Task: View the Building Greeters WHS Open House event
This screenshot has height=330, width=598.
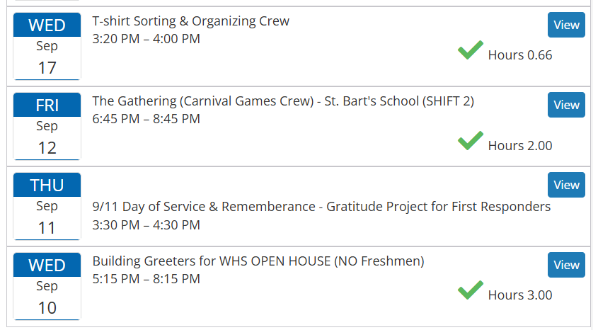Action: tap(566, 265)
